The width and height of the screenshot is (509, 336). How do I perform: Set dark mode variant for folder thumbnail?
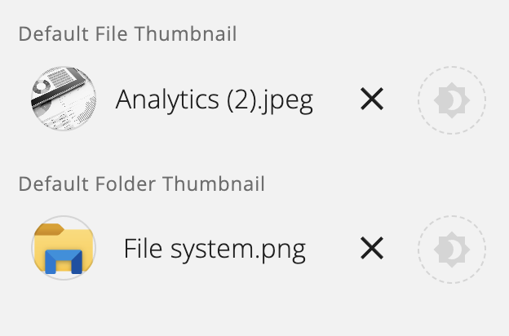(x=452, y=249)
